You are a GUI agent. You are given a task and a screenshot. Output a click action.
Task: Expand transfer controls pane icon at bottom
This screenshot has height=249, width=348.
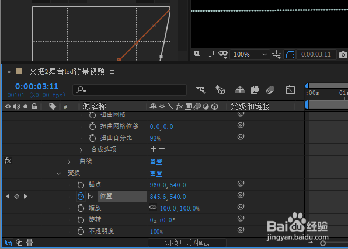pos(19,243)
